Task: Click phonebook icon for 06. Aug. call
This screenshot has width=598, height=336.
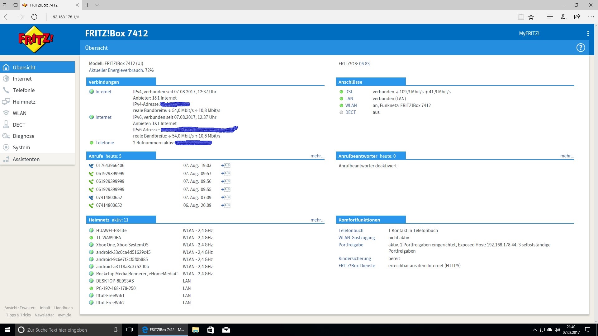Action: (x=226, y=205)
